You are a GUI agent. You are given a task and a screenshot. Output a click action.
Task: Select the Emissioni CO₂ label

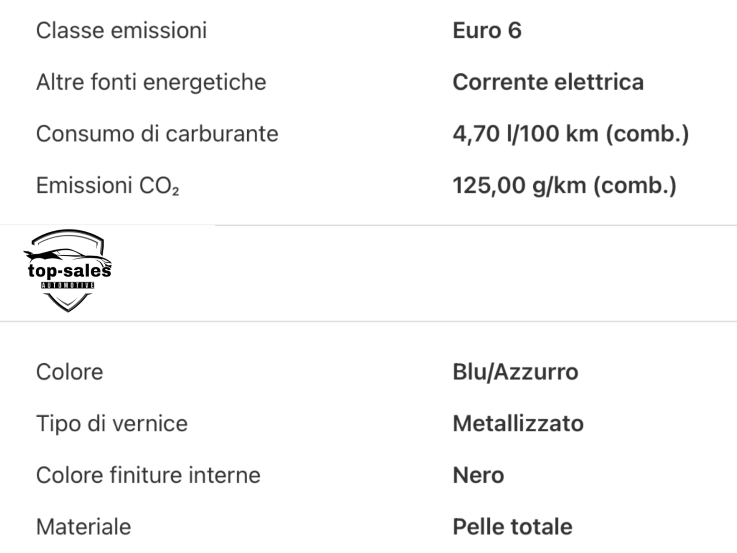[107, 186]
